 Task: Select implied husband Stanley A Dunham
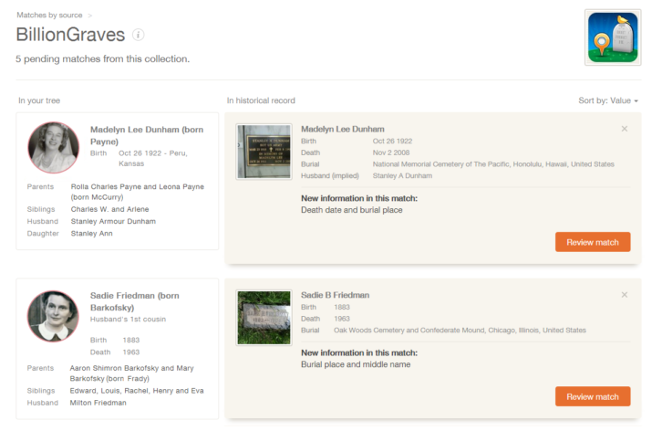(x=402, y=175)
